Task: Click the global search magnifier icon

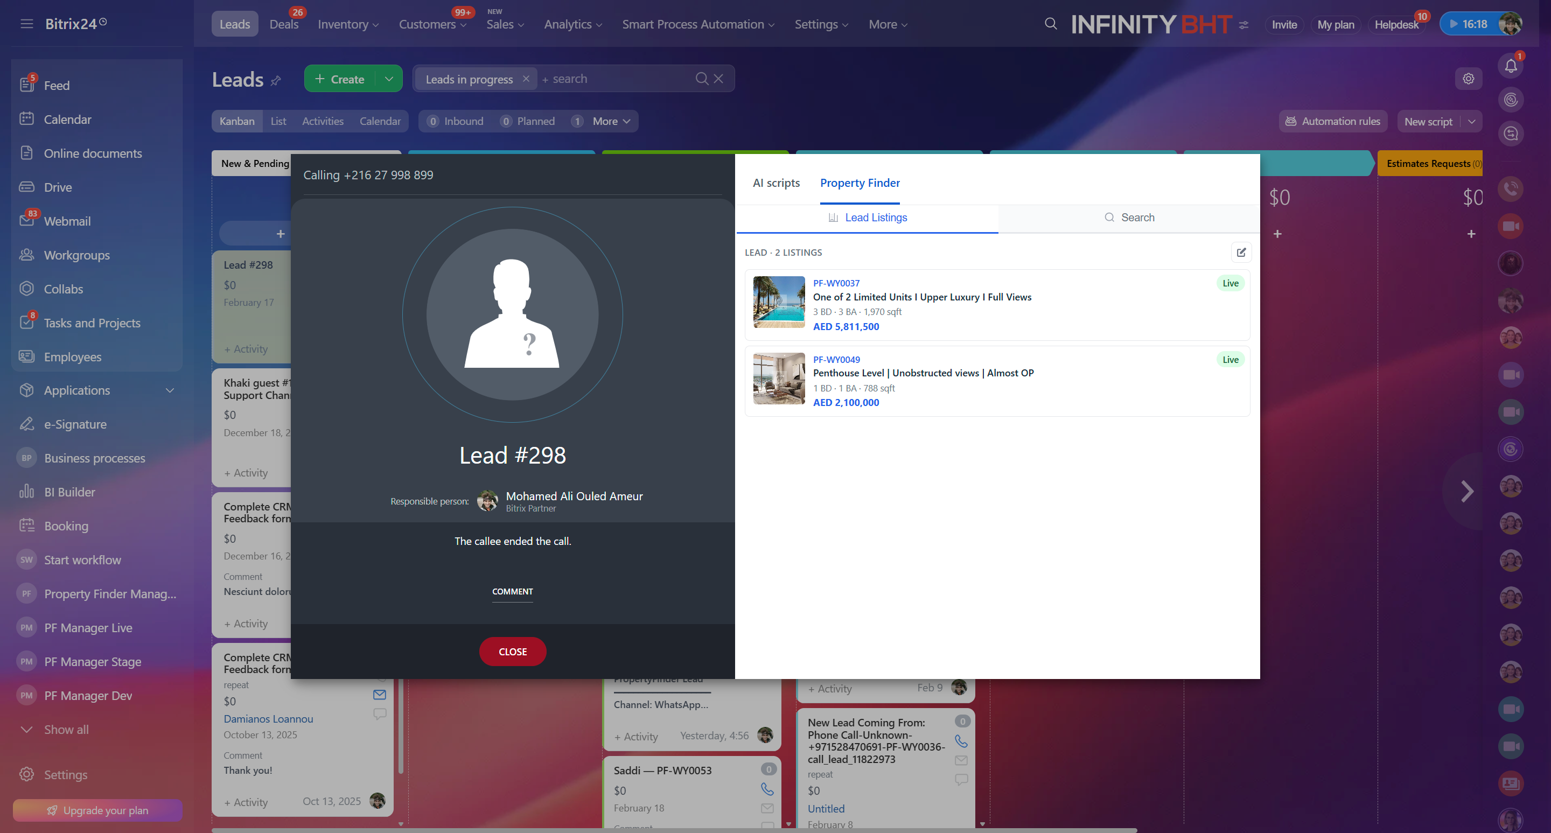Action: click(1051, 24)
